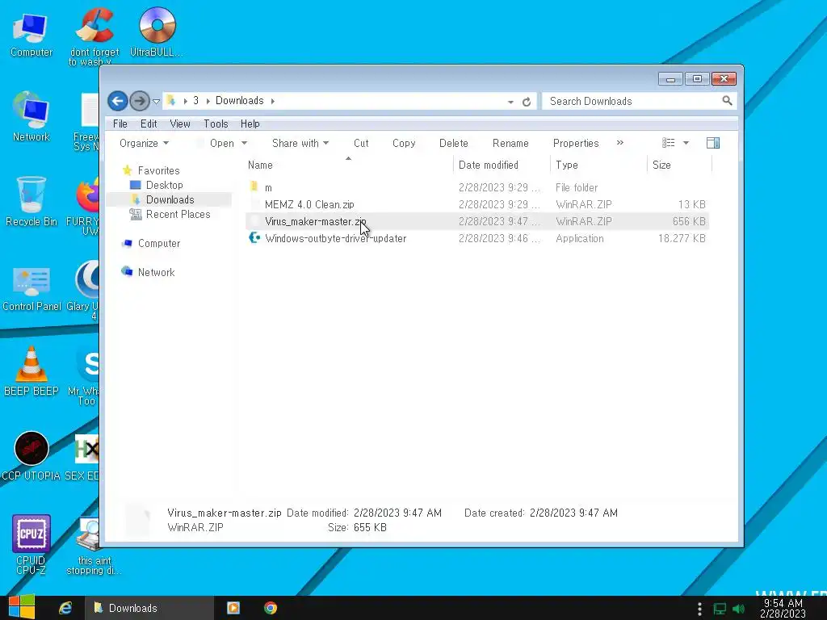Sort by the Type column header
827x620 pixels.
point(598,165)
